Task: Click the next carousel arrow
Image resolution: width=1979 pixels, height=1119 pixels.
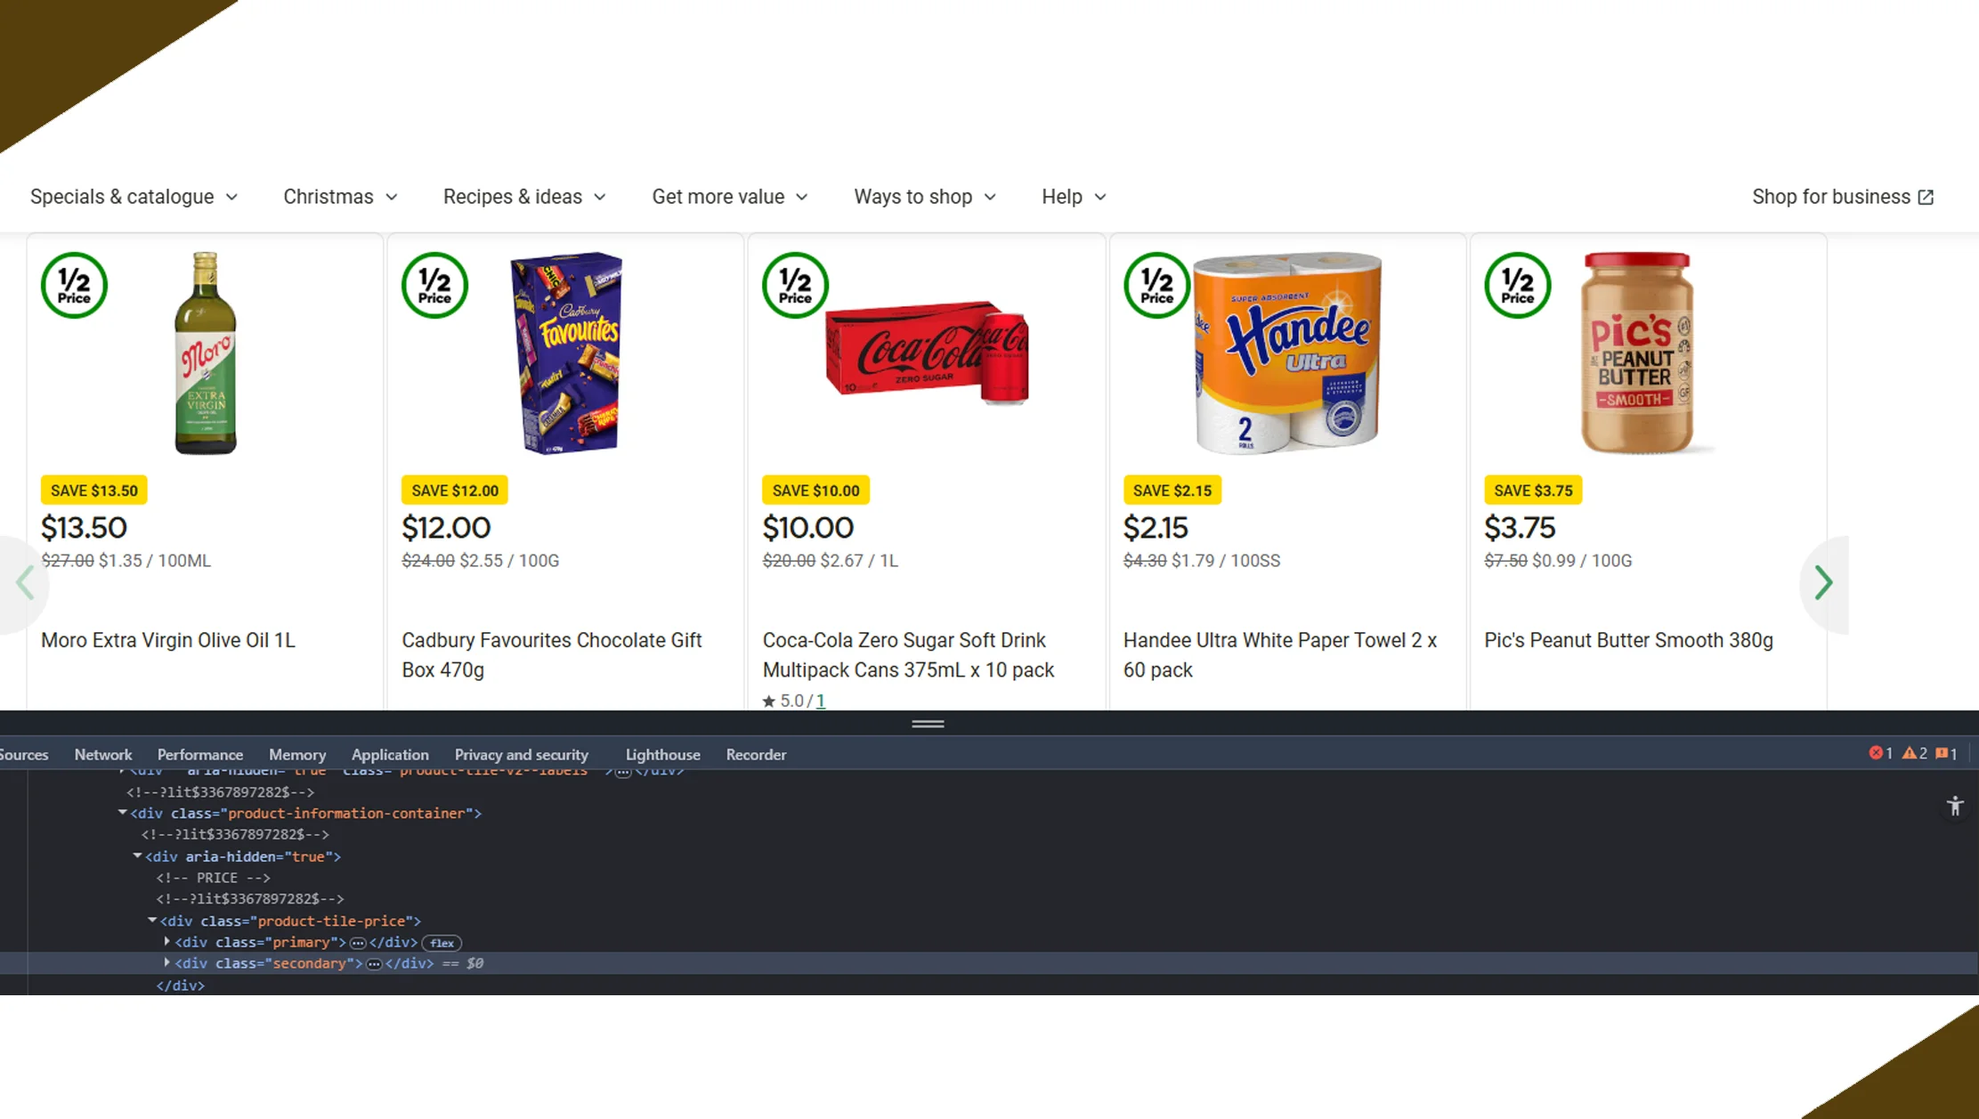Action: click(x=1822, y=583)
